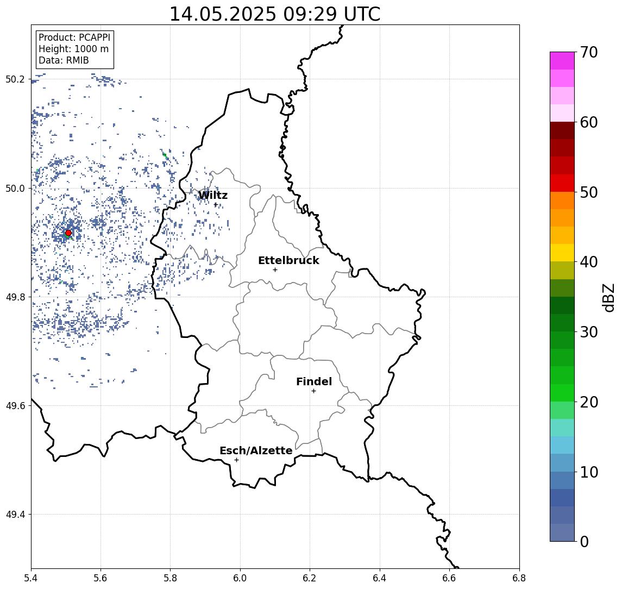The image size is (622, 589).
Task: Click the Findel station cross marker
Action: (313, 391)
